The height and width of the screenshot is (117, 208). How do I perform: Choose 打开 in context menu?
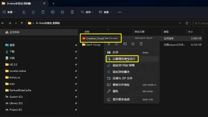pyautogui.click(x=132, y=52)
